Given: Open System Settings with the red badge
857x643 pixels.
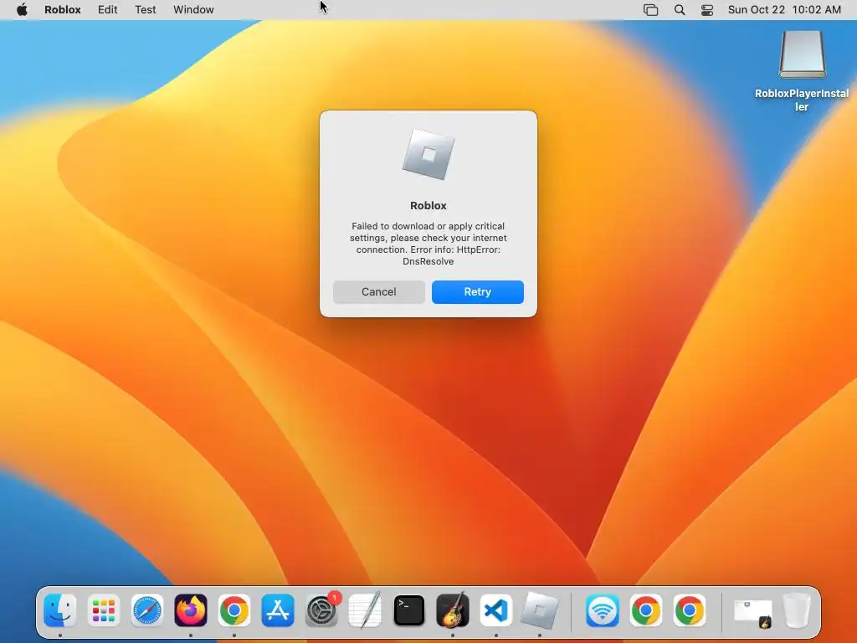Looking at the screenshot, I should tap(322, 610).
